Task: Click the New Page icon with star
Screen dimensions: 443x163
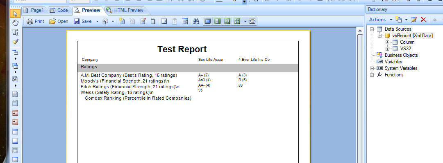Action: click(122, 21)
